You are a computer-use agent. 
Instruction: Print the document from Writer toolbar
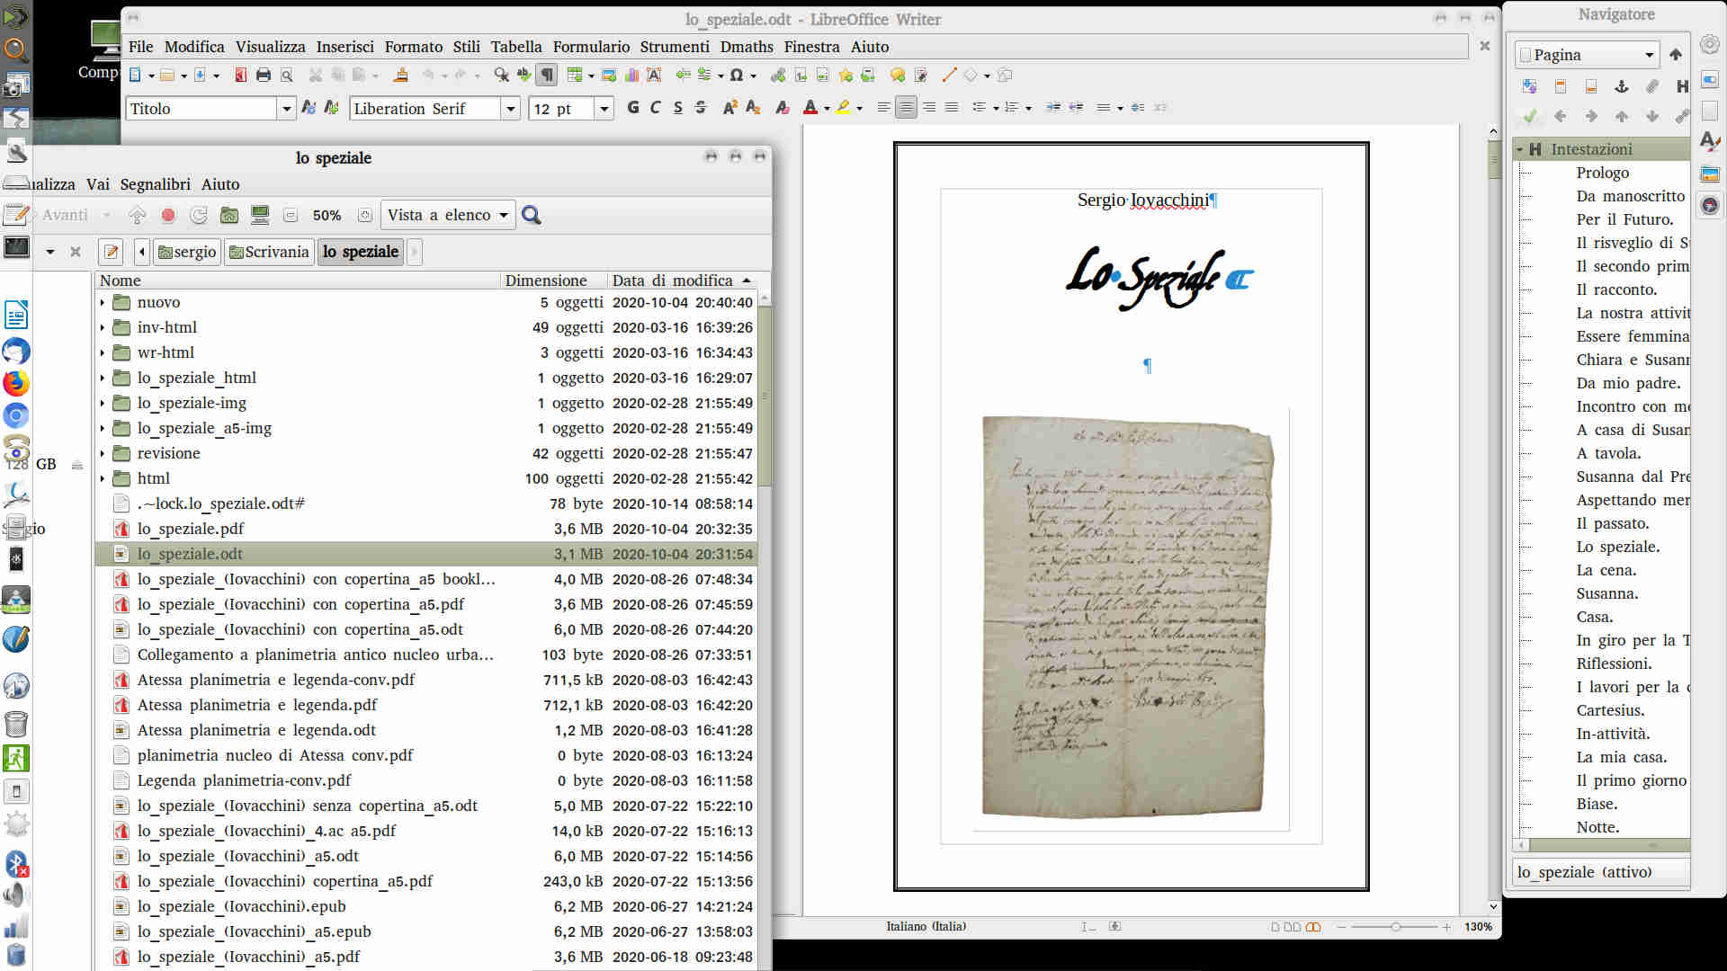click(264, 76)
